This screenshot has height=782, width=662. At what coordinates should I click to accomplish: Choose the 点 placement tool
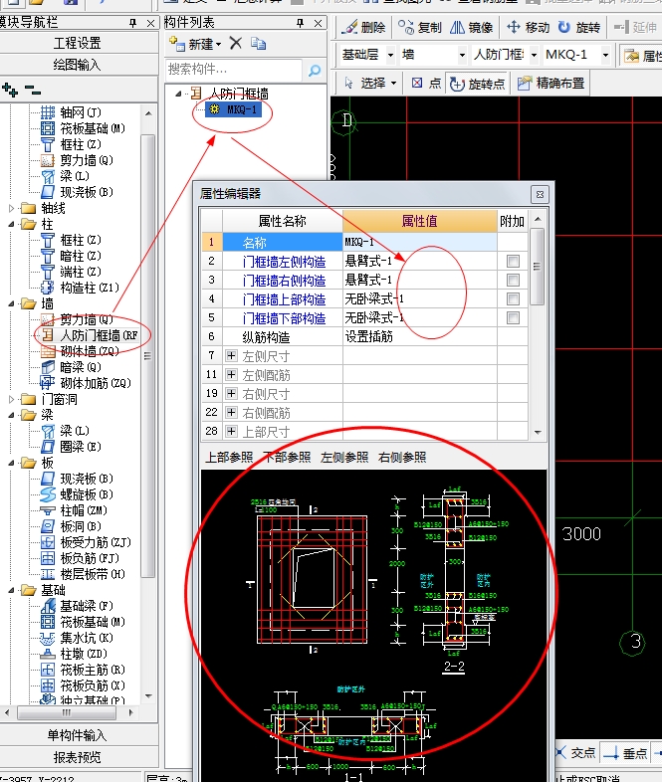click(426, 83)
